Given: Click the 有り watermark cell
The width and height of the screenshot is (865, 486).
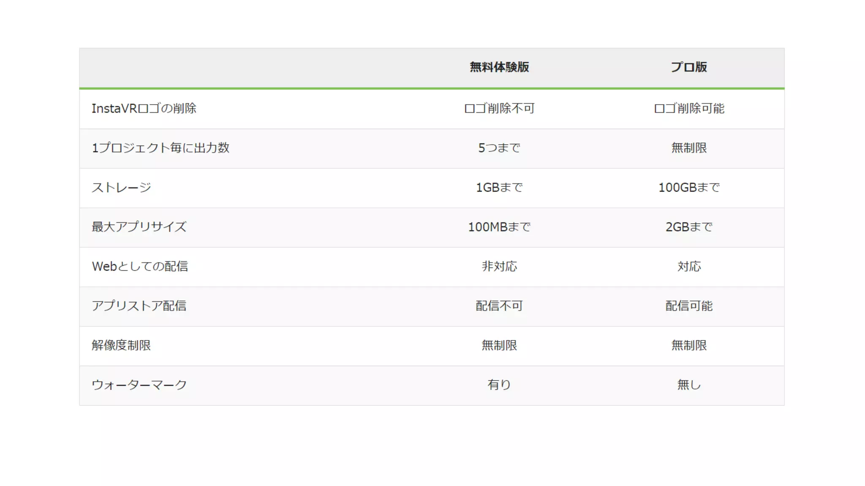Looking at the screenshot, I should pyautogui.click(x=499, y=385).
